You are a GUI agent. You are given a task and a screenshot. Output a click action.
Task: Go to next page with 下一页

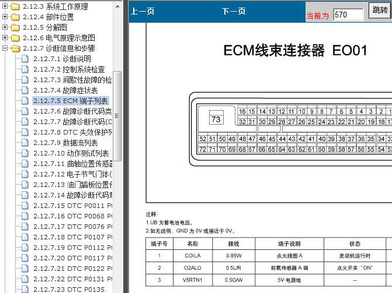pyautogui.click(x=234, y=11)
